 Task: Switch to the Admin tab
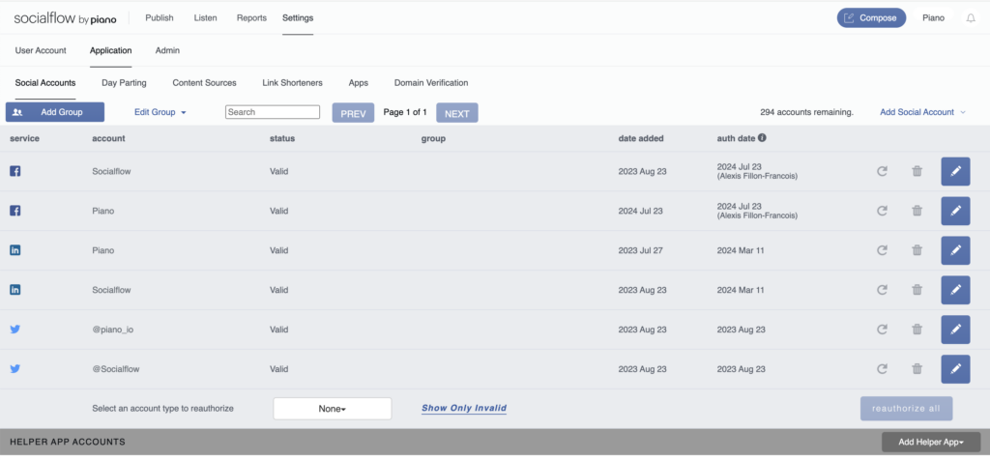click(x=167, y=50)
